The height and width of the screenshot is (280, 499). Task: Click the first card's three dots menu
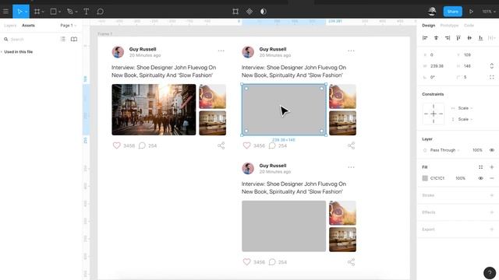221,51
